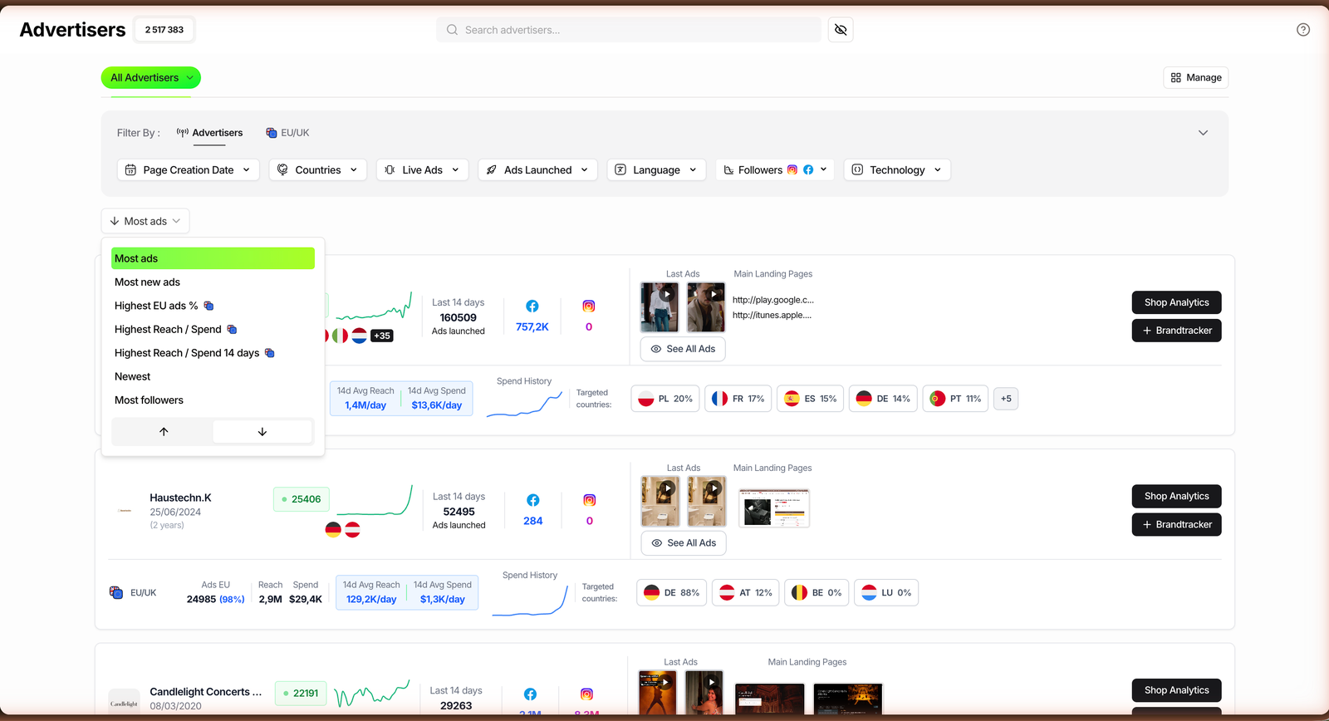Open the Countries filter dropdown
The width and height of the screenshot is (1329, 721).
[318, 169]
